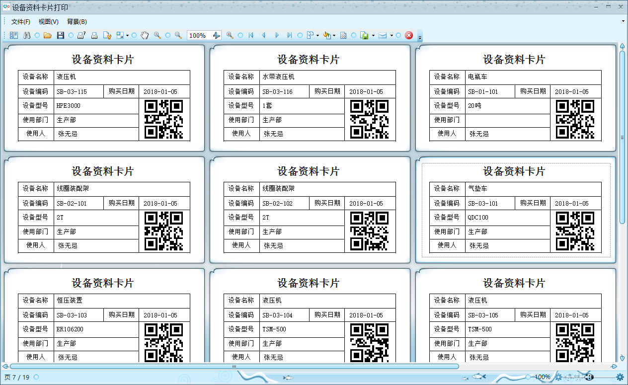The image size is (628, 385).
Task: Open the 背景(B) menu
Action: (77, 22)
